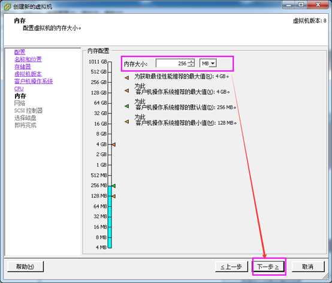This screenshot has width=332, height=283.
Task: Click the 1011 GB label on the scale
Action: [98, 62]
